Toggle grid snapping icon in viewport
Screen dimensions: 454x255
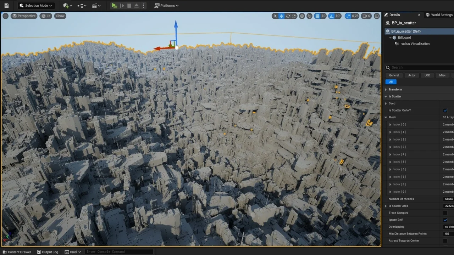tap(317, 16)
